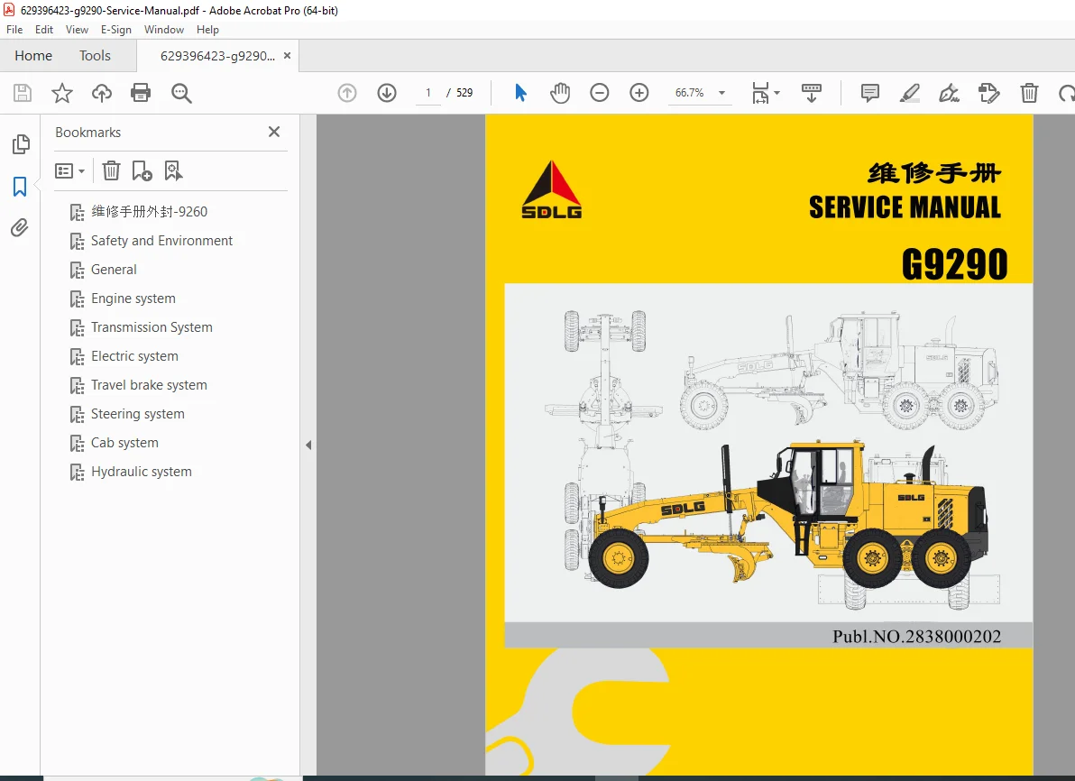
Task: Open the Find text magnifier tool
Action: 181,93
